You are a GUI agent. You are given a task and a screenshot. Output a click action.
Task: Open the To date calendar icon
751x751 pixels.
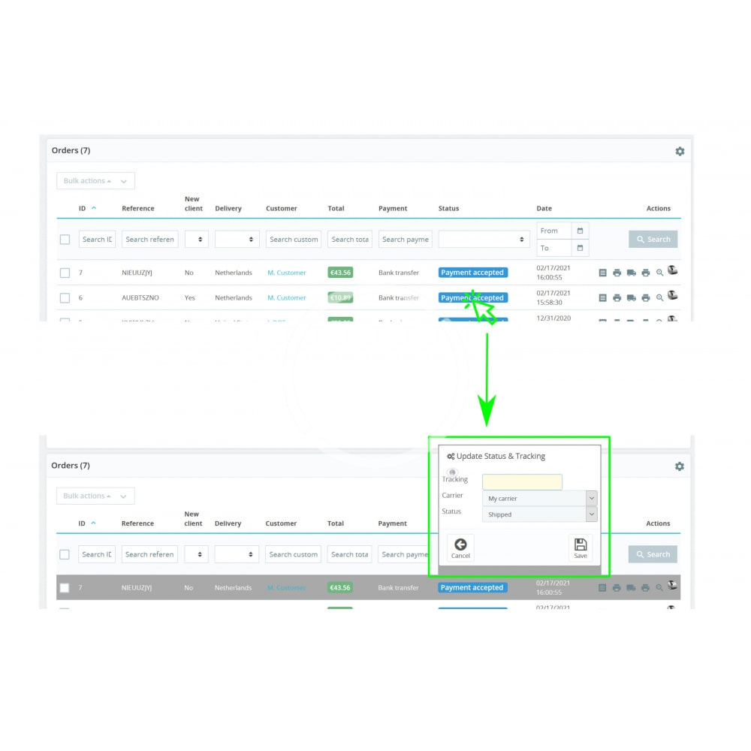(x=580, y=248)
